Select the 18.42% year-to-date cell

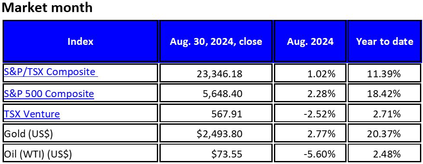pyautogui.click(x=385, y=94)
